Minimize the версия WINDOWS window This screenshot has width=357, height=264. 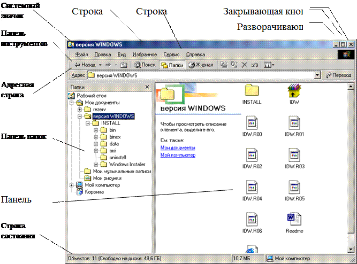(x=336, y=44)
